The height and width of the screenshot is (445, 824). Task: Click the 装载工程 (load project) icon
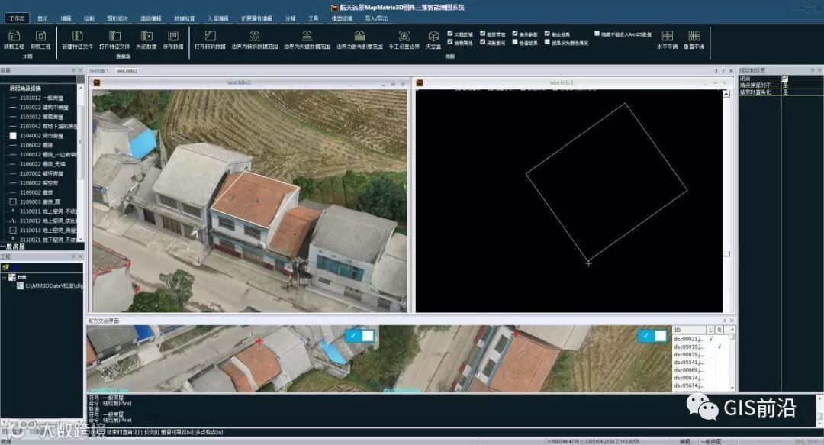(x=14, y=36)
